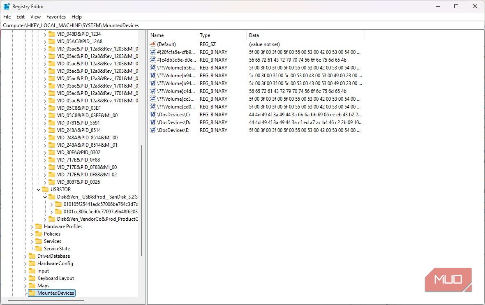The height and width of the screenshot is (305, 485).
Task: Expand the 010105f25441adc57006ba764c3d7c subkey
Action: [x=51, y=204]
